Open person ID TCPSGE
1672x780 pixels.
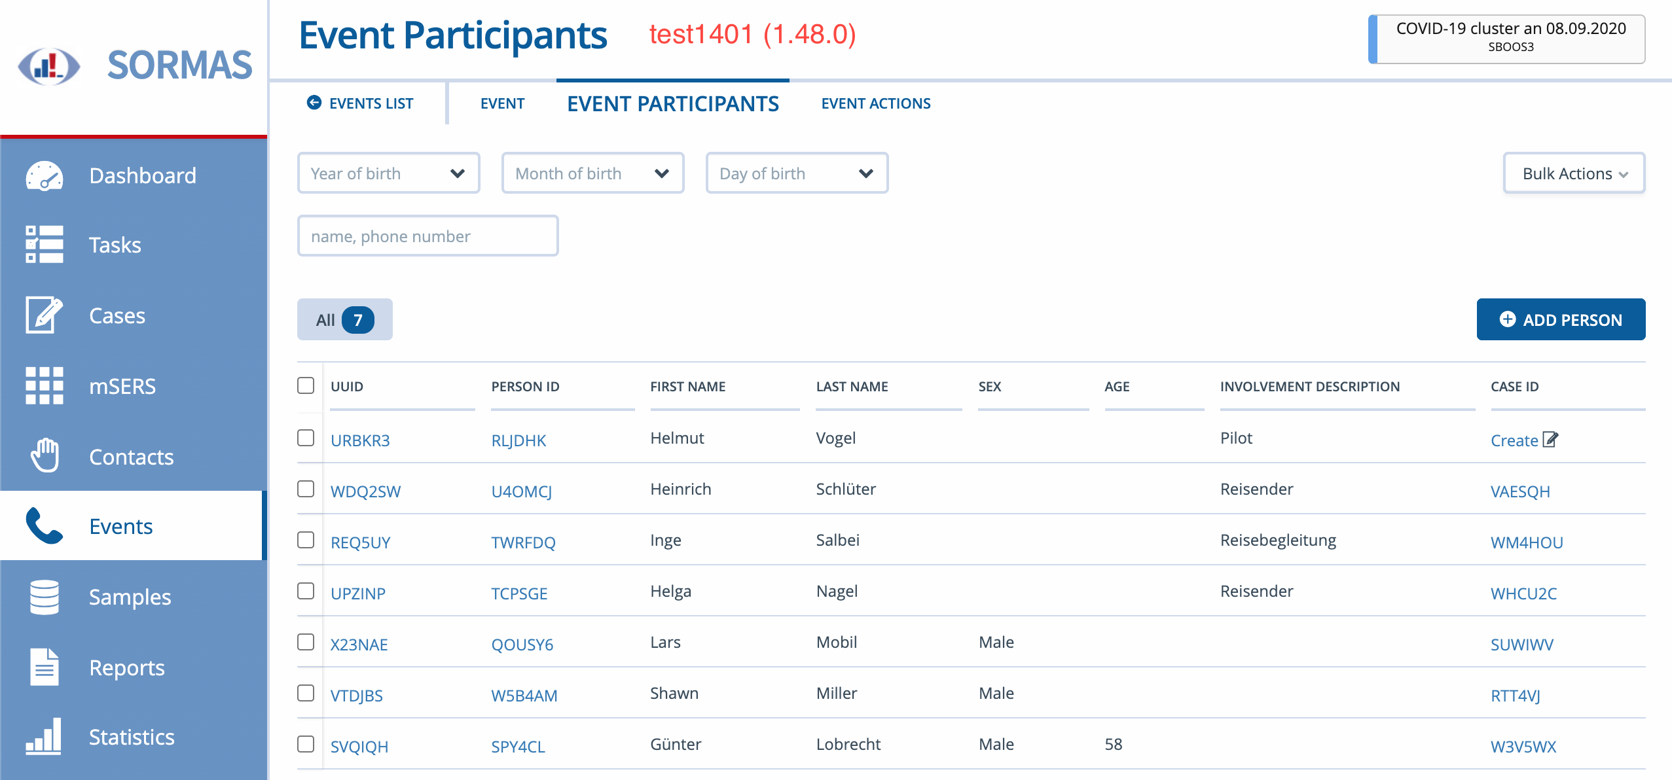coord(519,594)
